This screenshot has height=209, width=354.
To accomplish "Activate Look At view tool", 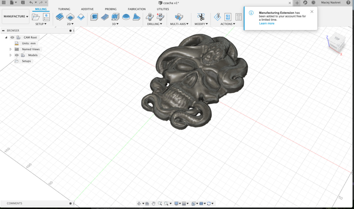I will click(147, 203).
